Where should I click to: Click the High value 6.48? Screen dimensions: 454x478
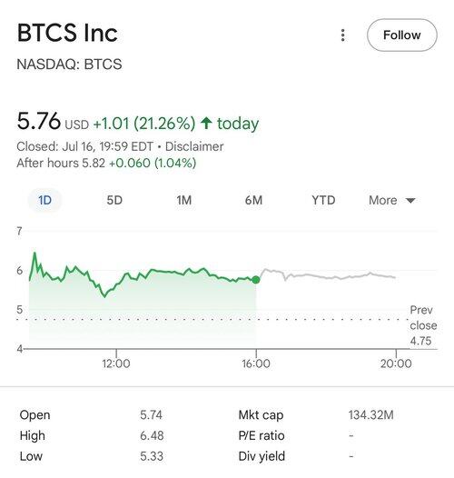[152, 435]
